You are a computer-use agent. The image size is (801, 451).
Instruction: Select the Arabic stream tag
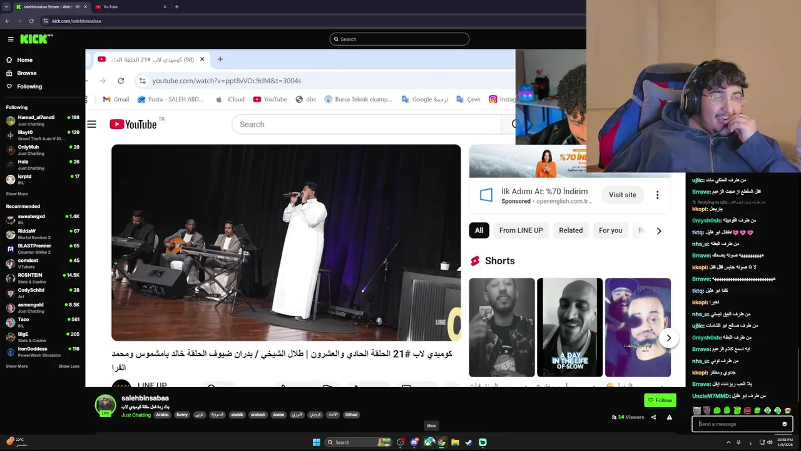(x=162, y=415)
